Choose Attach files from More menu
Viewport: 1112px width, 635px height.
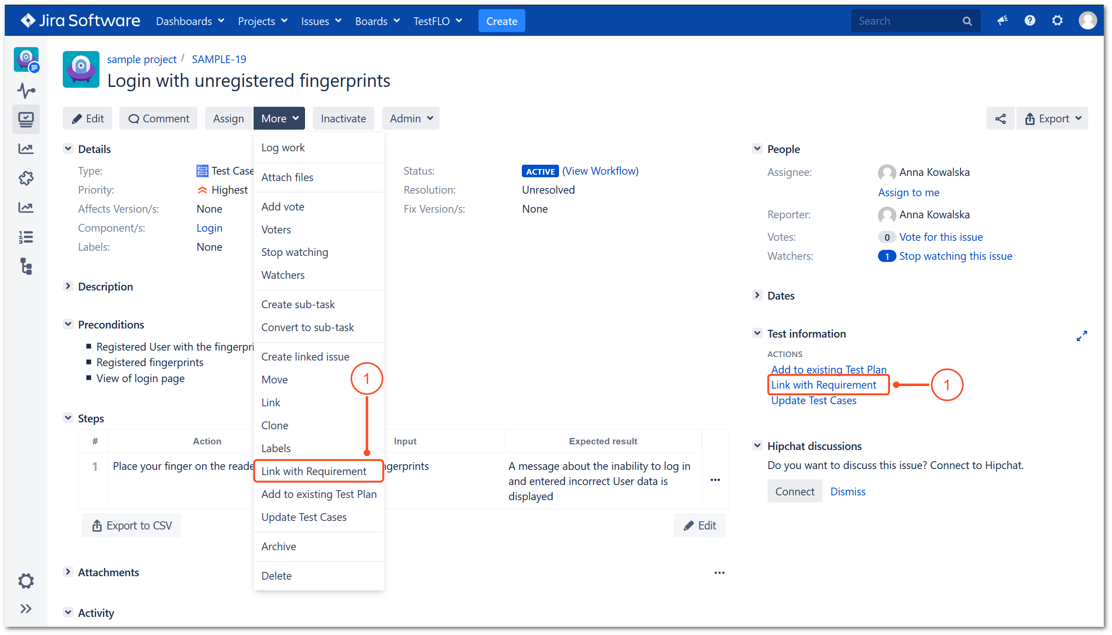click(319, 178)
